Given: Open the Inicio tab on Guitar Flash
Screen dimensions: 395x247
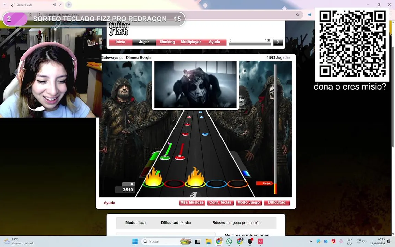Looking at the screenshot, I should click(x=120, y=42).
